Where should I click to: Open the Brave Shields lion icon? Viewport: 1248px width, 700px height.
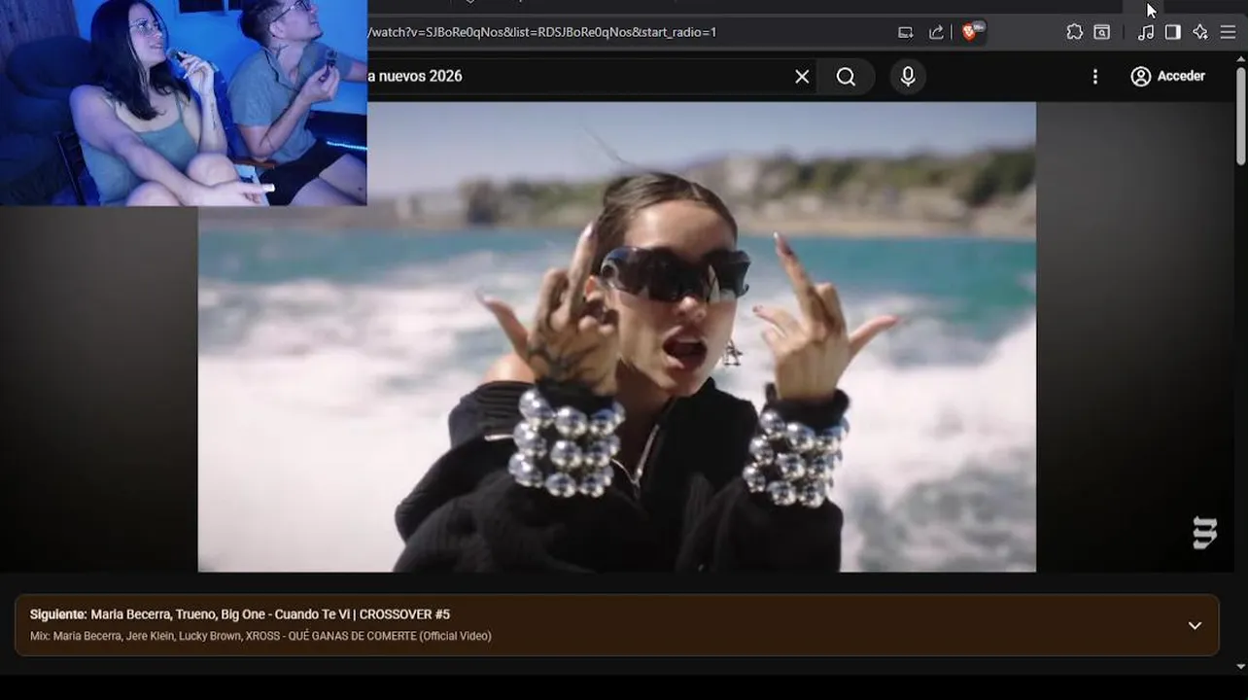click(971, 32)
